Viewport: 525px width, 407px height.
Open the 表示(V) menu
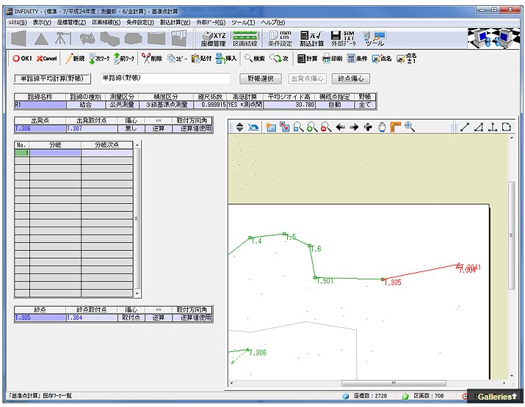pyautogui.click(x=42, y=23)
